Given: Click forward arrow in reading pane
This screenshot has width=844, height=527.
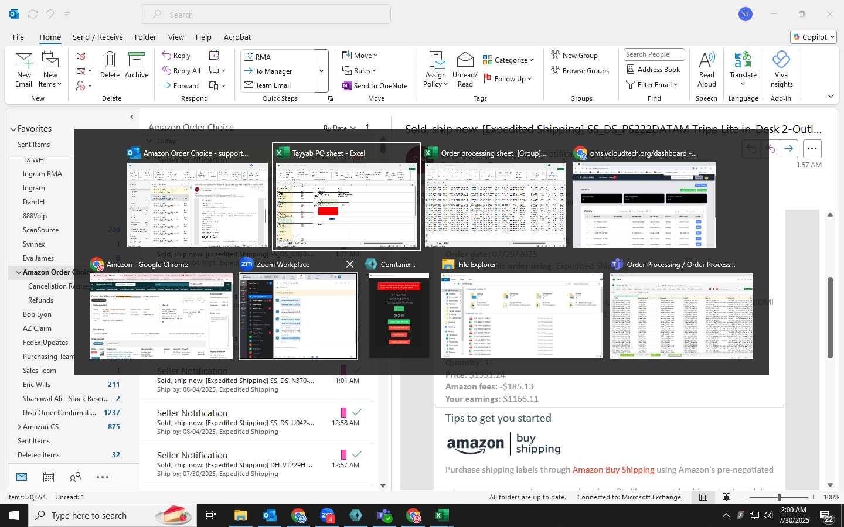Looking at the screenshot, I should (789, 149).
